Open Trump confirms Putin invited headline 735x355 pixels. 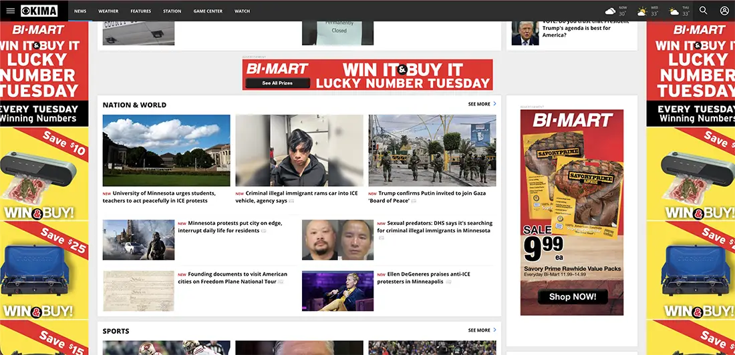(428, 197)
